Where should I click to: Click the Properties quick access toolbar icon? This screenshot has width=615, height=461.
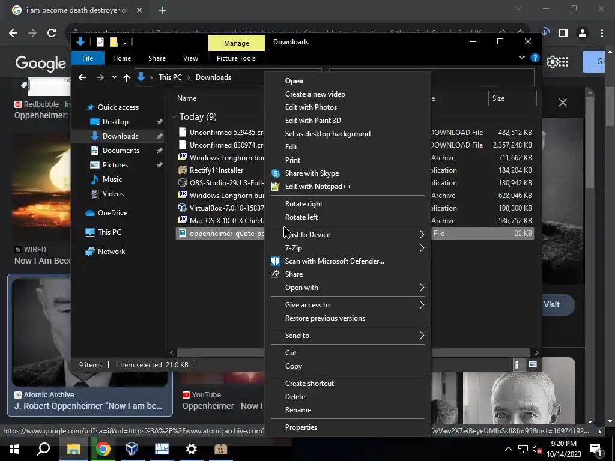pyautogui.click(x=100, y=41)
